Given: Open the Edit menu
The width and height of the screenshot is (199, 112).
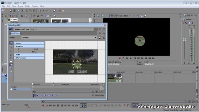Looking at the screenshot, I should [8, 6].
